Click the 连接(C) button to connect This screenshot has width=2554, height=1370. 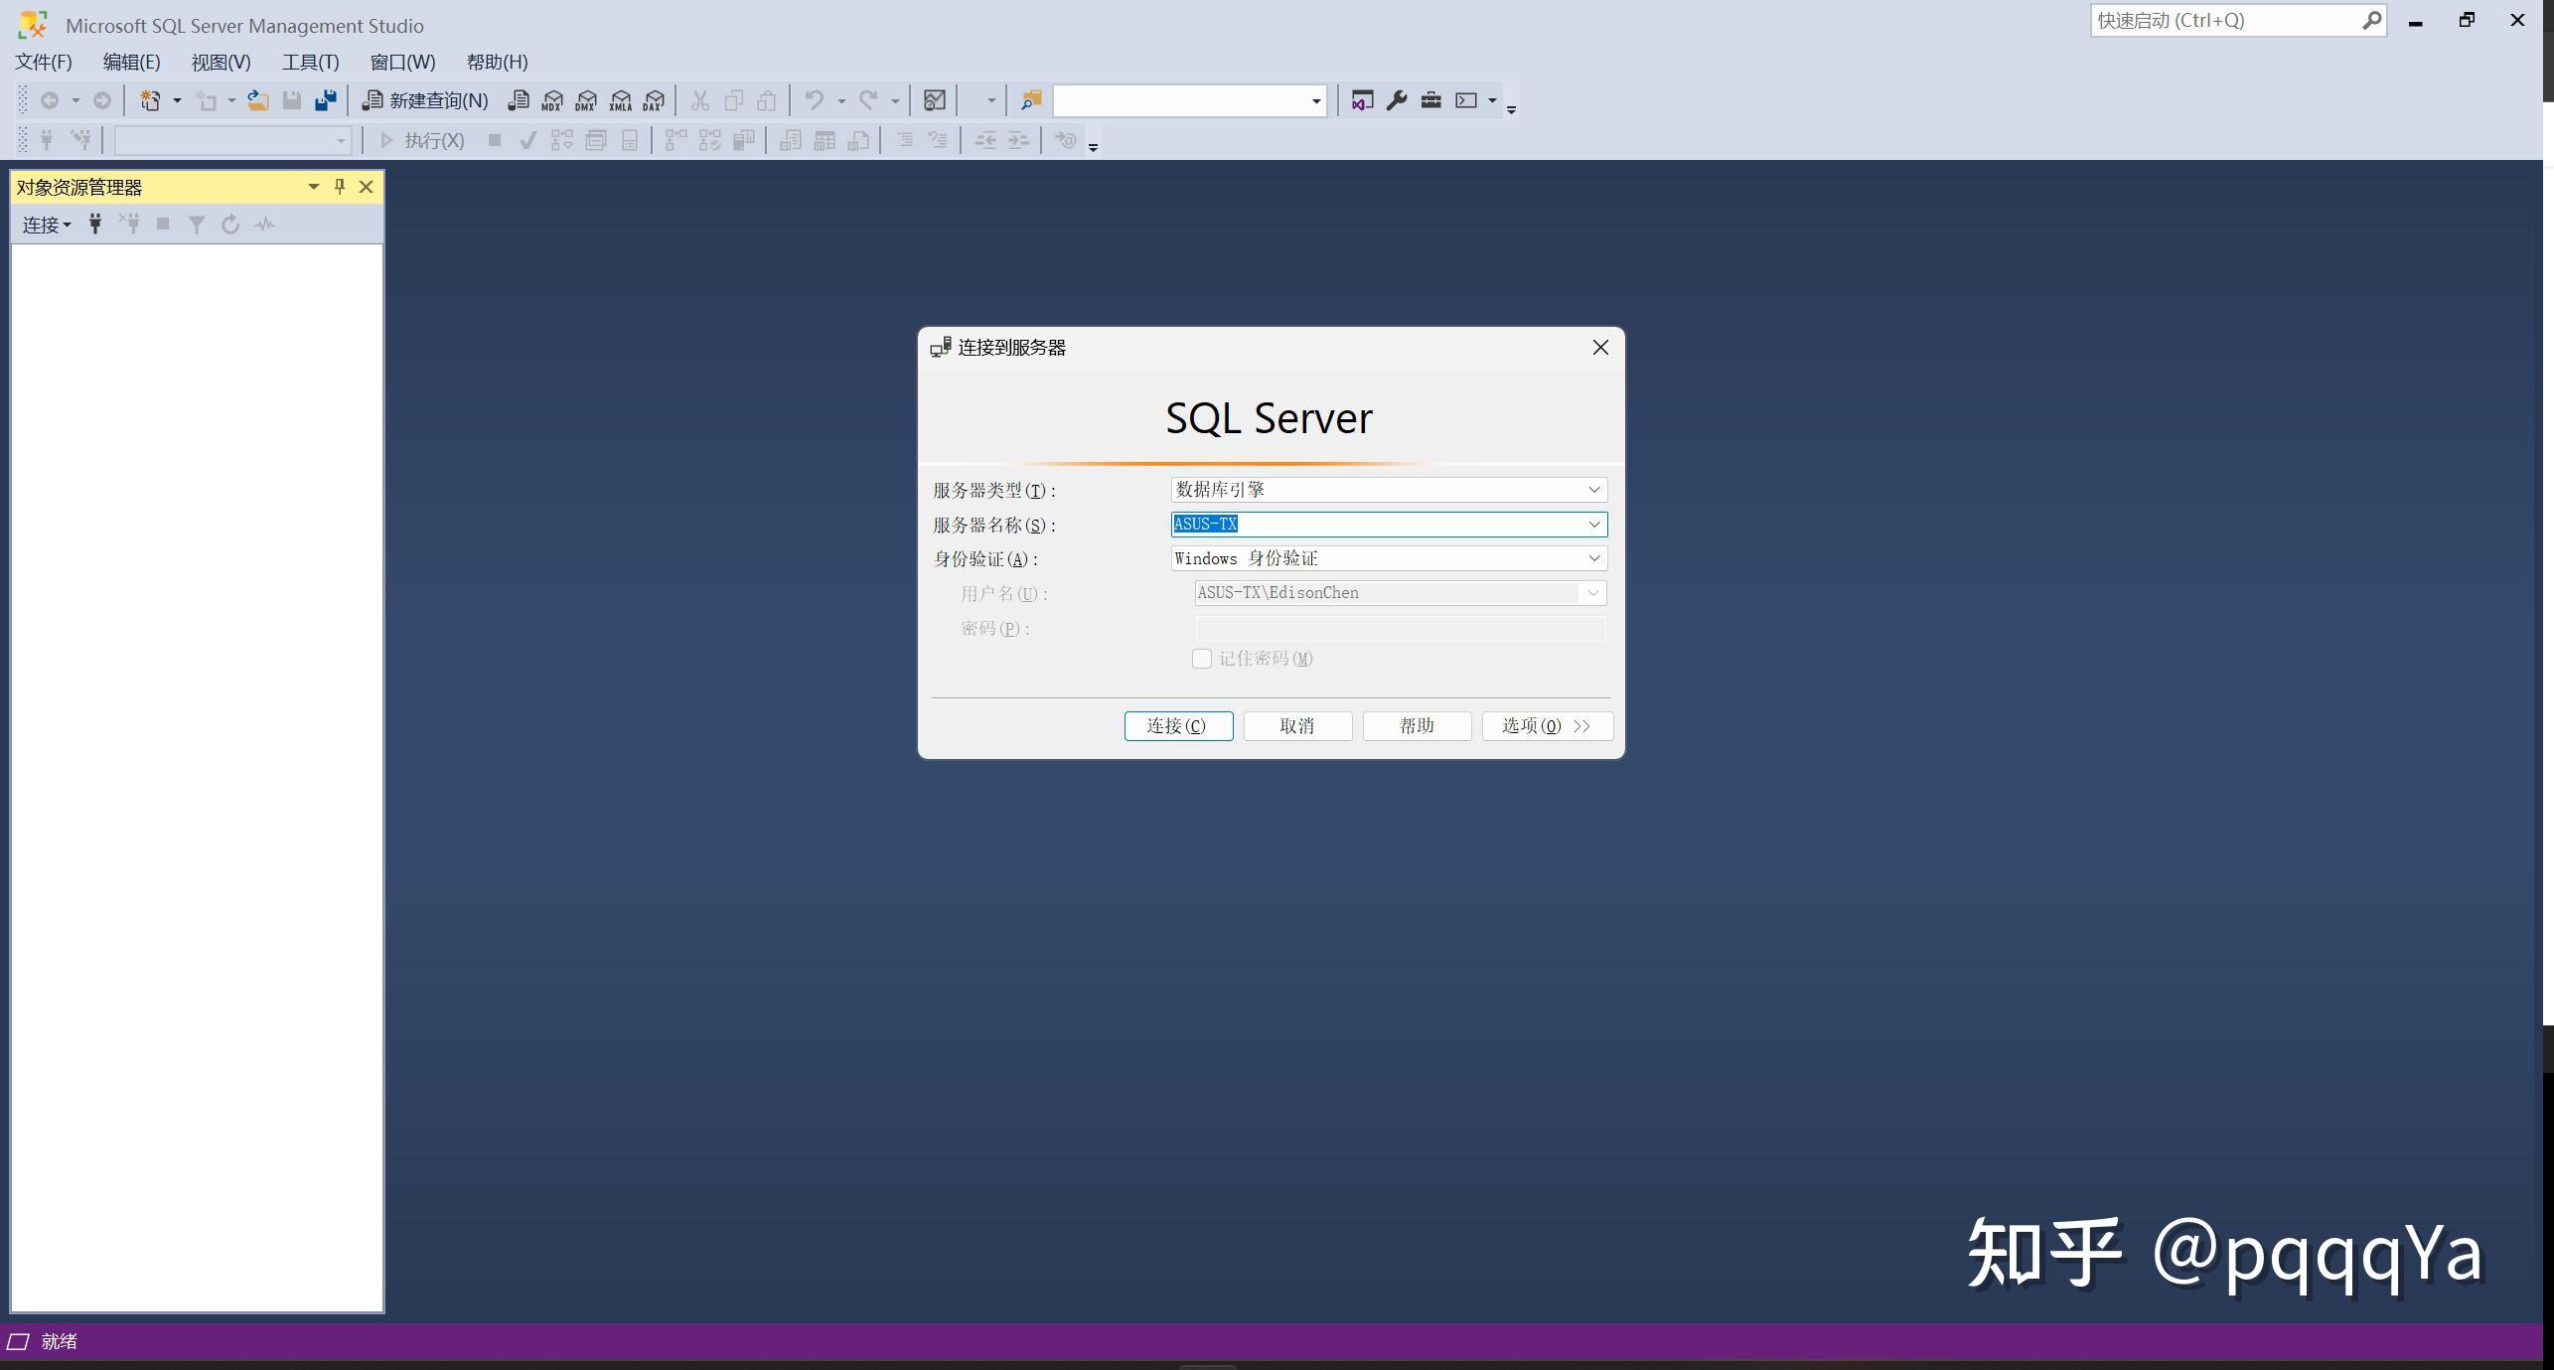(x=1178, y=725)
